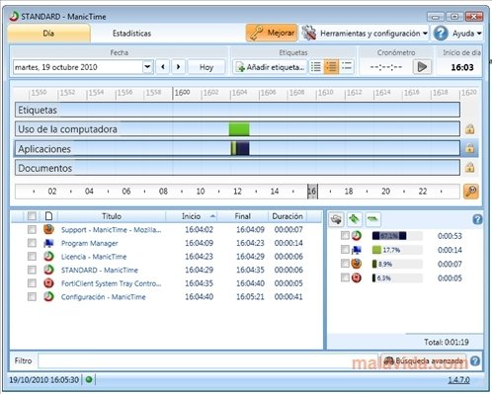Screen dimensions: 492x394
Task: Click Firefox icon in summary panel
Action: point(357,264)
